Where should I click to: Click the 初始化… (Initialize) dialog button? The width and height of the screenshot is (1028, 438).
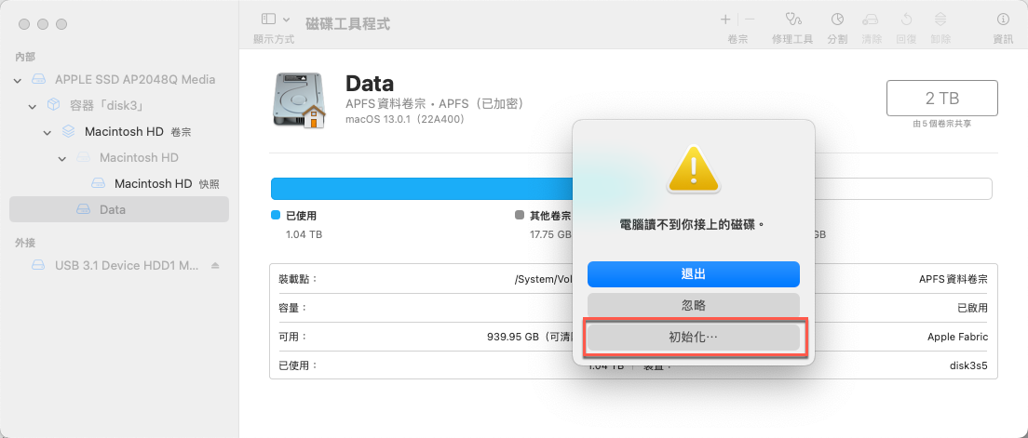click(694, 338)
